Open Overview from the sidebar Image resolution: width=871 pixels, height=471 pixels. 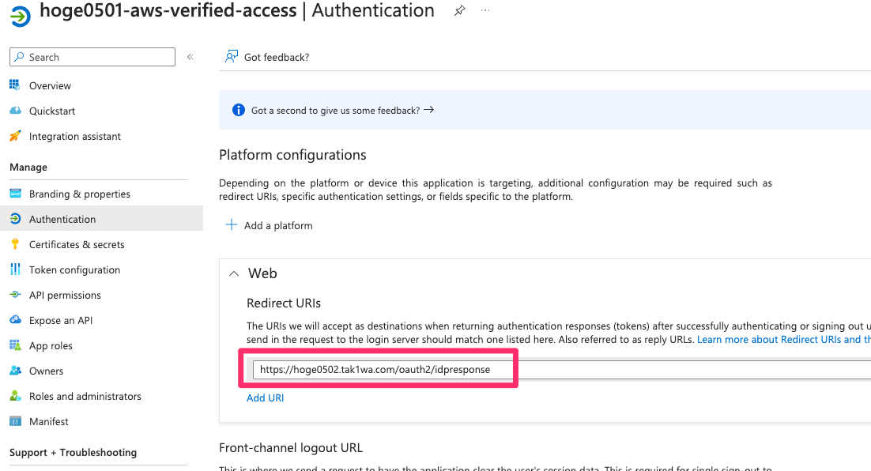click(50, 85)
